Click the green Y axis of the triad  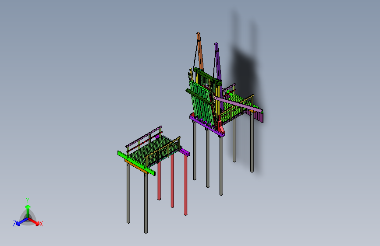[28, 211]
